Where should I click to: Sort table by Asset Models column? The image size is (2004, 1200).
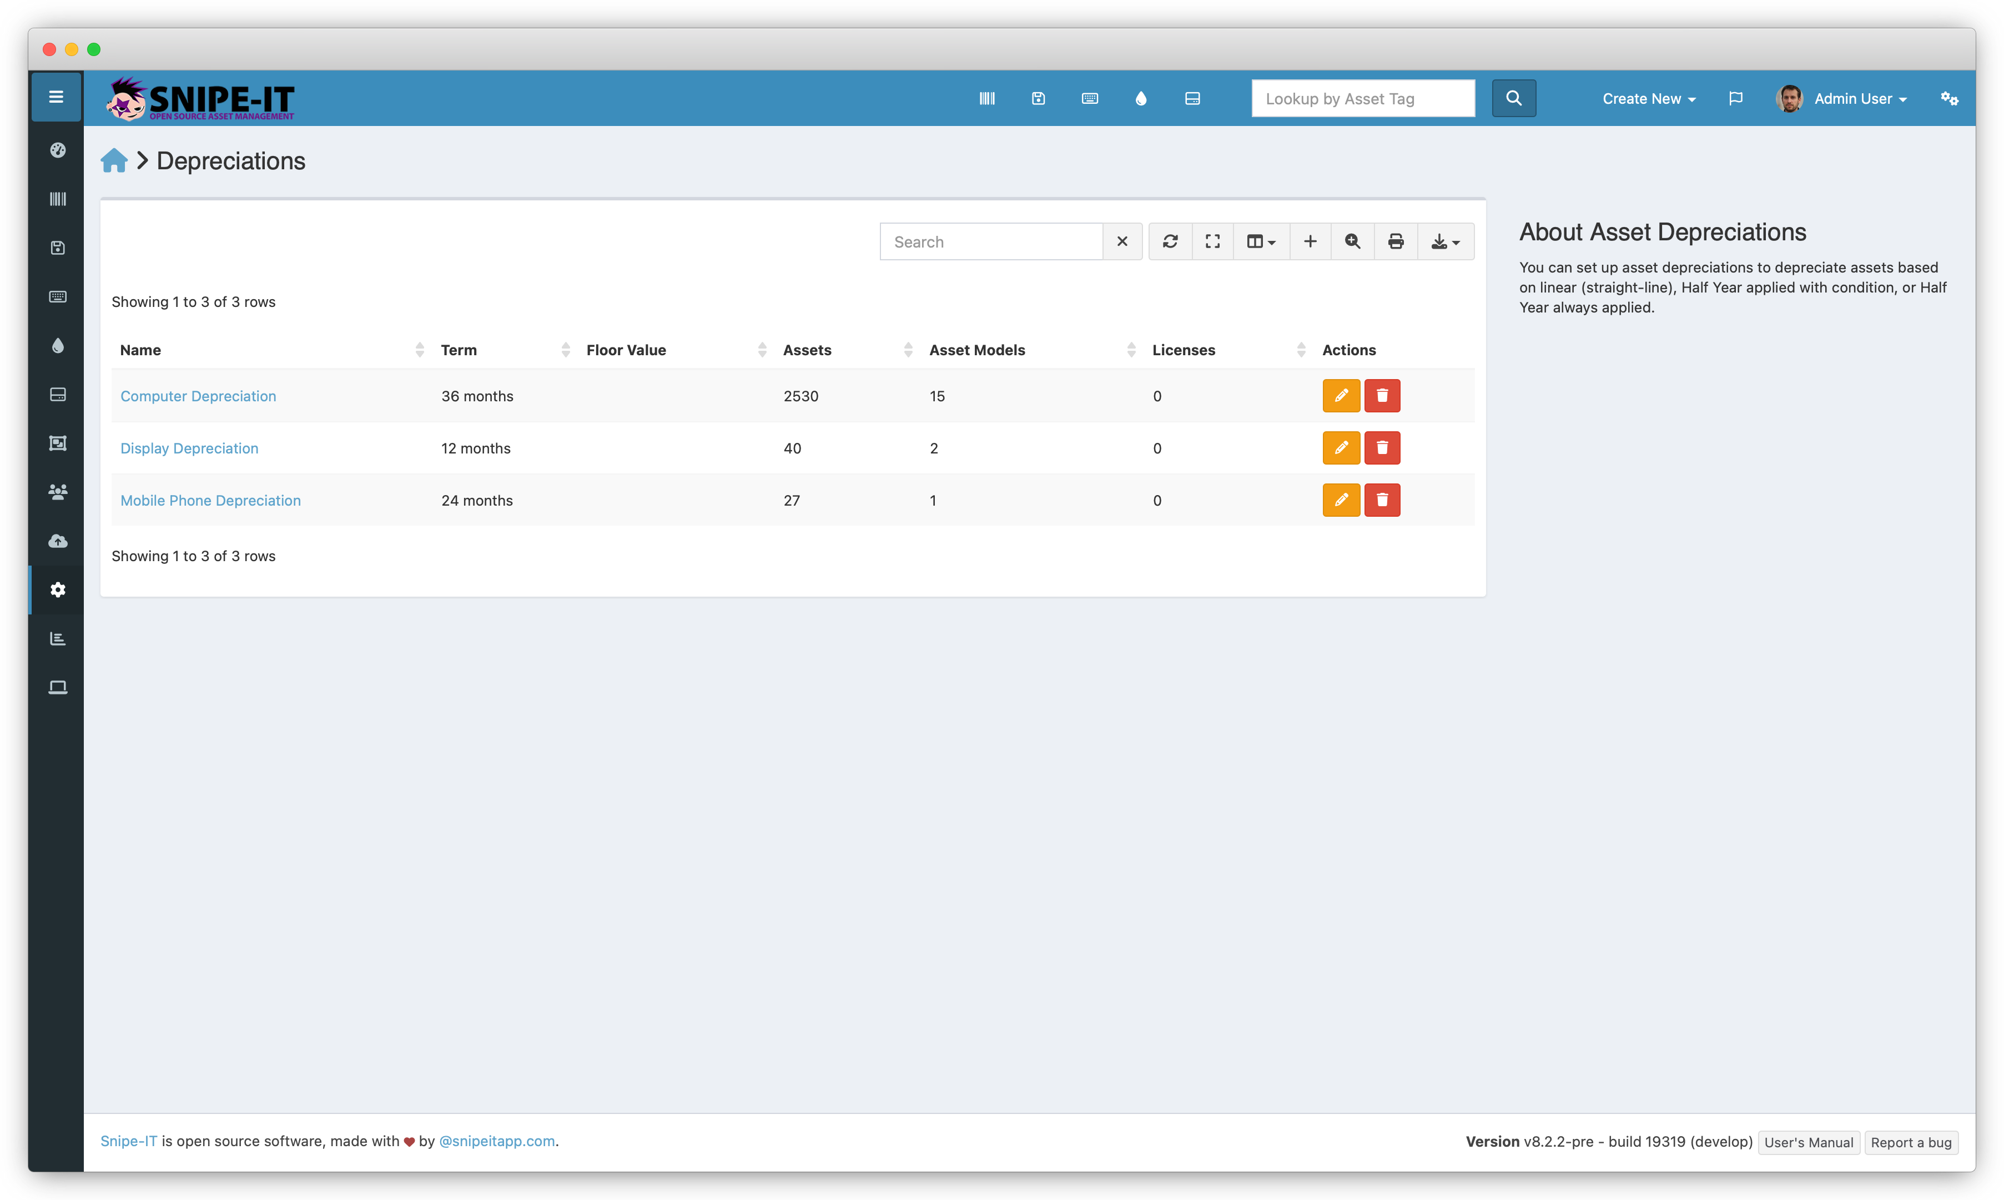tap(1033, 350)
